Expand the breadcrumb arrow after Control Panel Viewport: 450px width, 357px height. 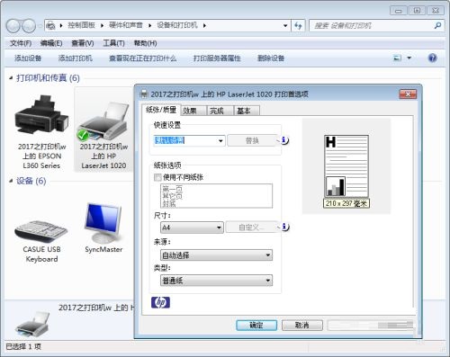point(103,26)
